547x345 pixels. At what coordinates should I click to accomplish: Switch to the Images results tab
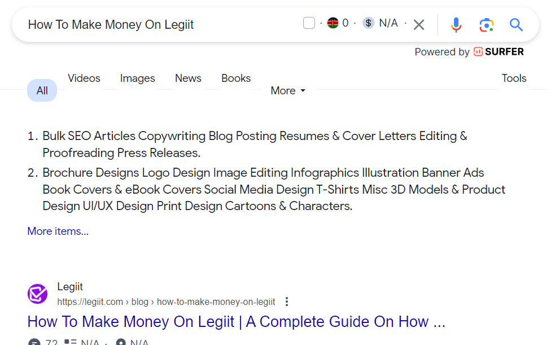point(137,78)
